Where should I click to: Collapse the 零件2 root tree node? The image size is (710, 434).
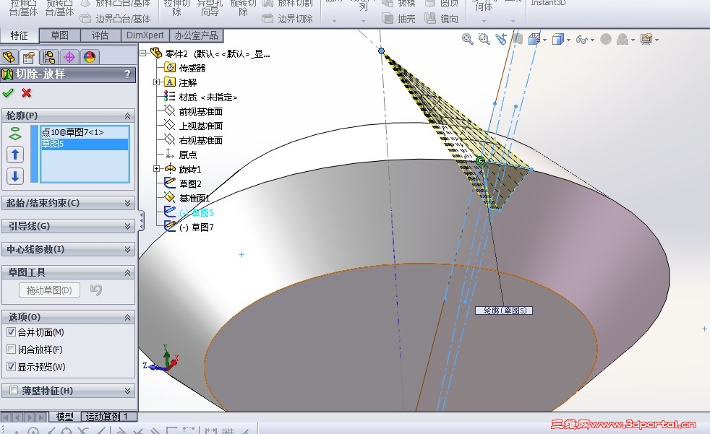143,53
